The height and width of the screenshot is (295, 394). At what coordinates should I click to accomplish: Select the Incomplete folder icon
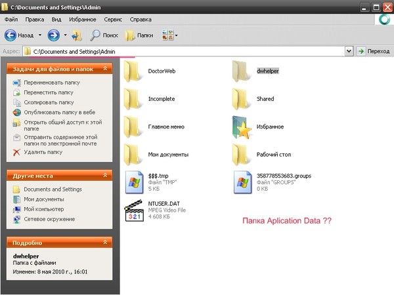click(133, 99)
